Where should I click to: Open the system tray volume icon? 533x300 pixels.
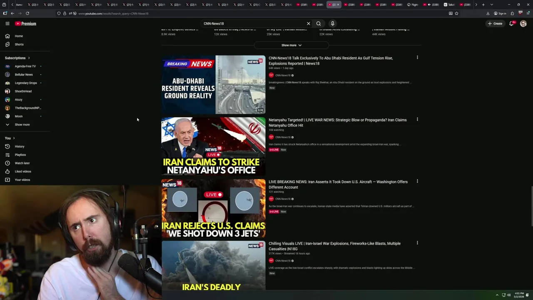(x=508, y=295)
